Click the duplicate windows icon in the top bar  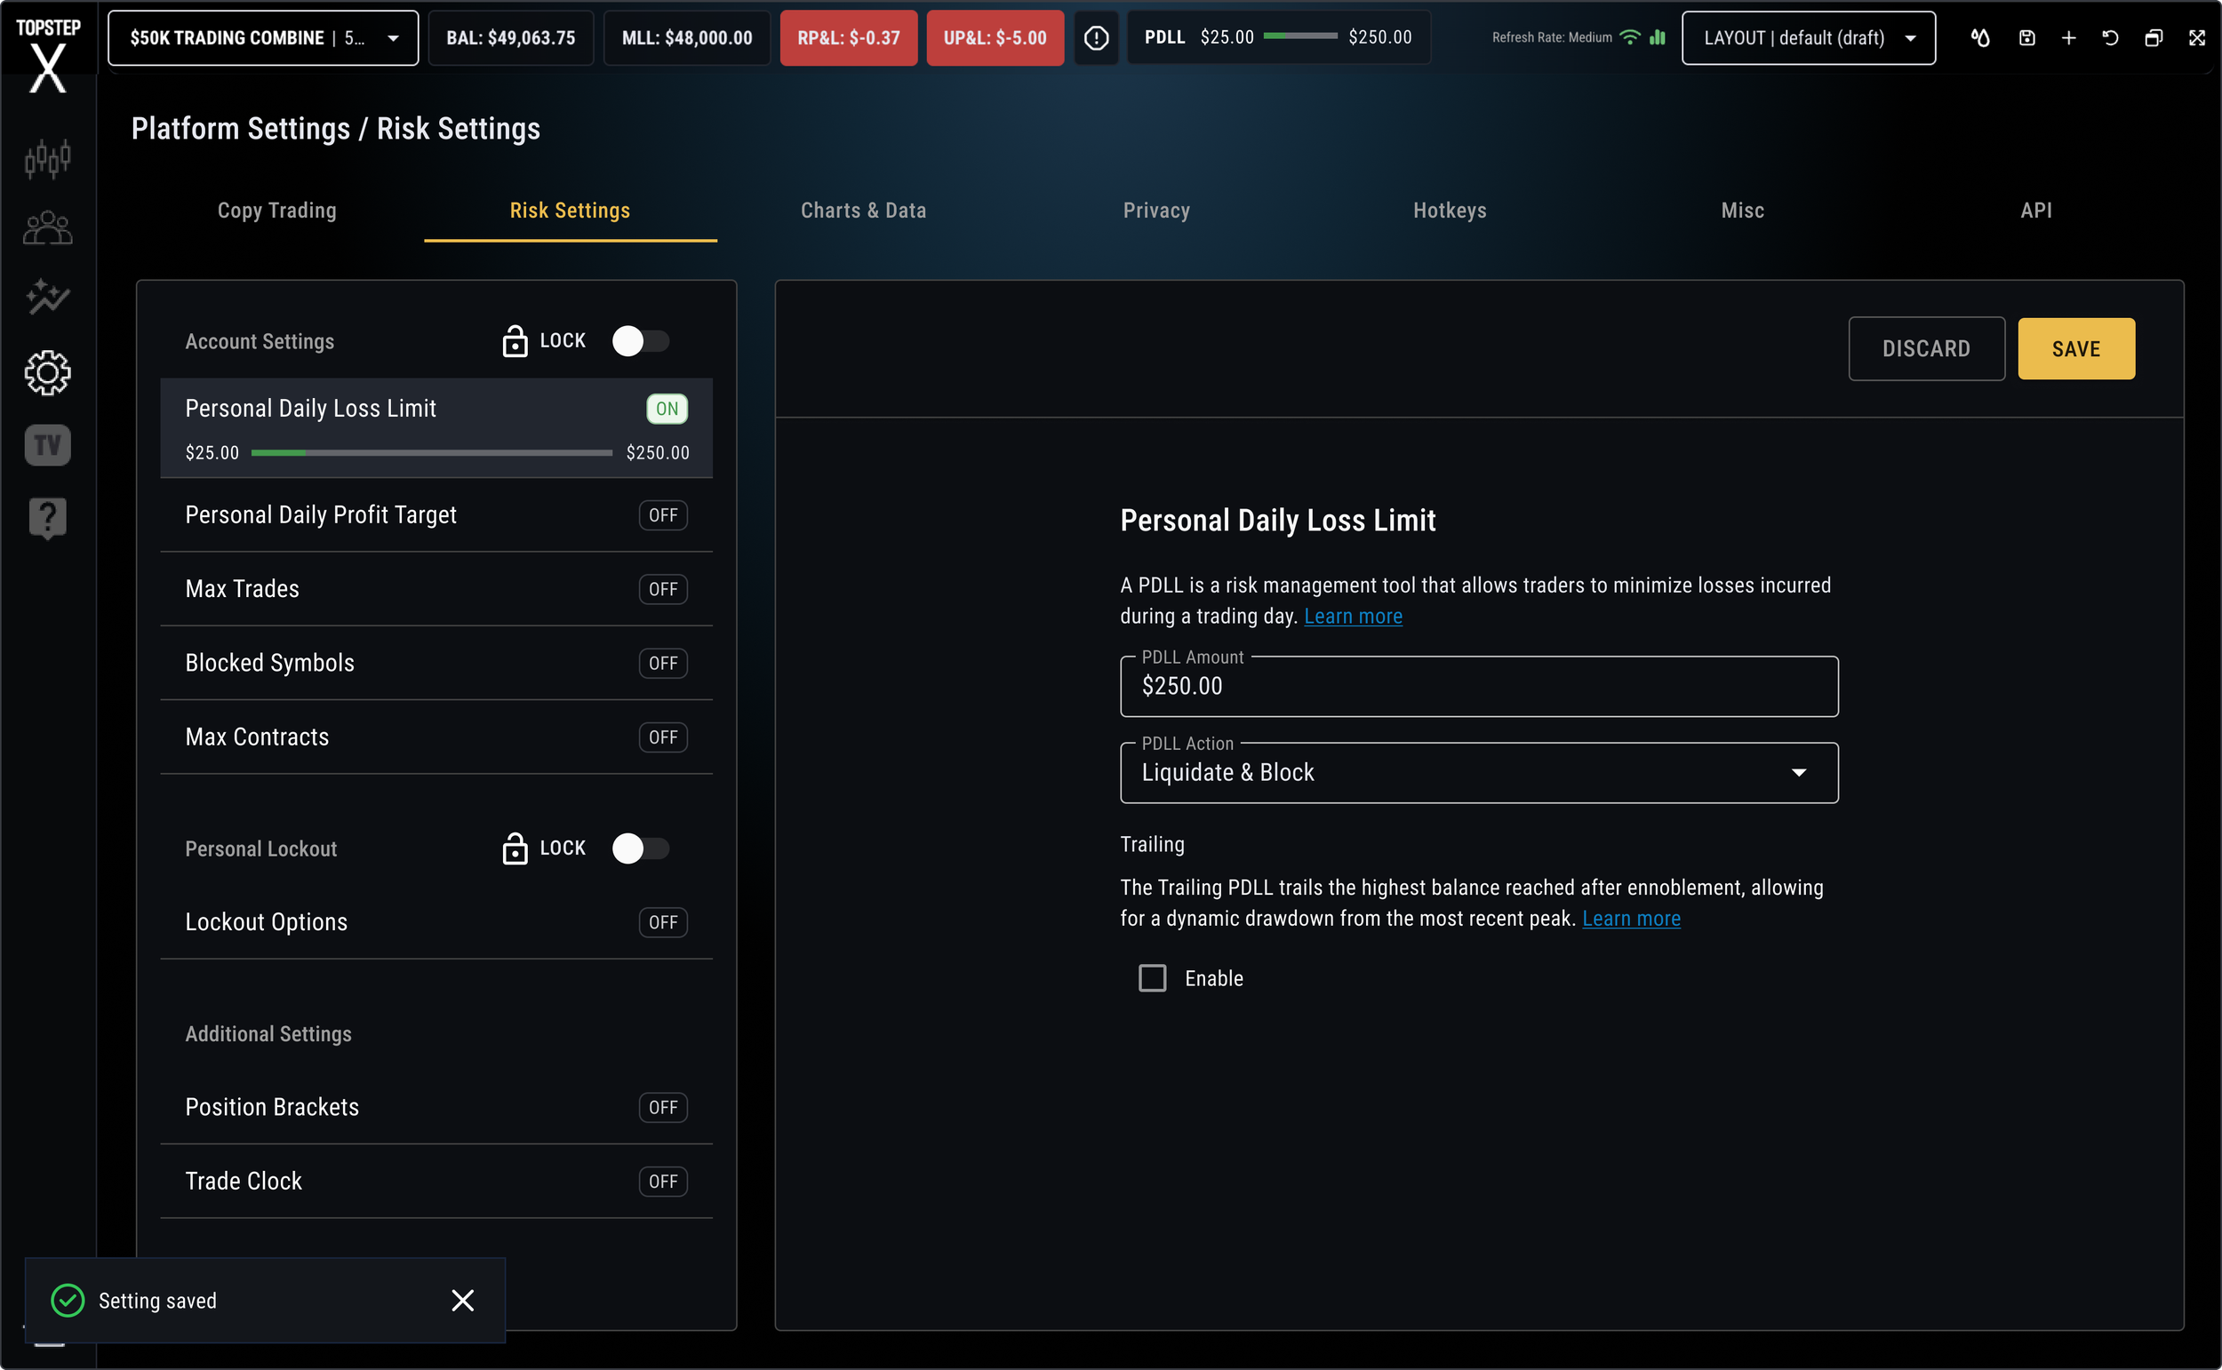pyautogui.click(x=2154, y=38)
